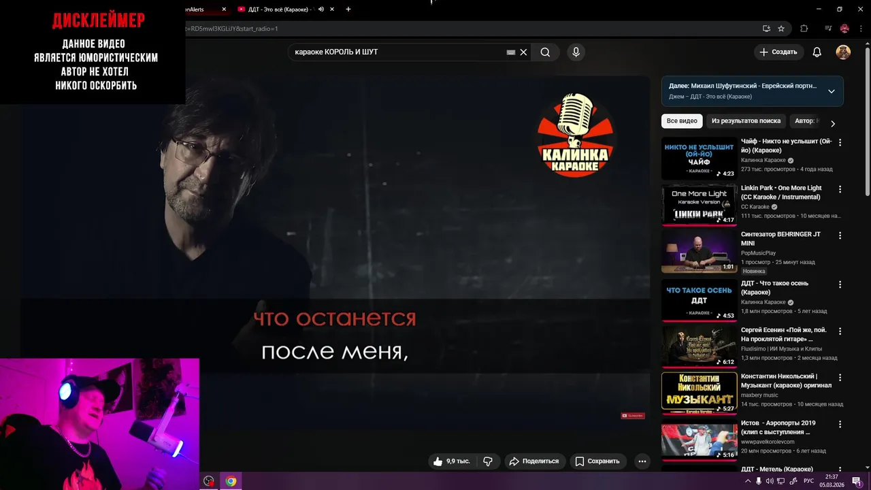The image size is (871, 490).
Task: Dislike the video with thumbs down
Action: (488, 461)
